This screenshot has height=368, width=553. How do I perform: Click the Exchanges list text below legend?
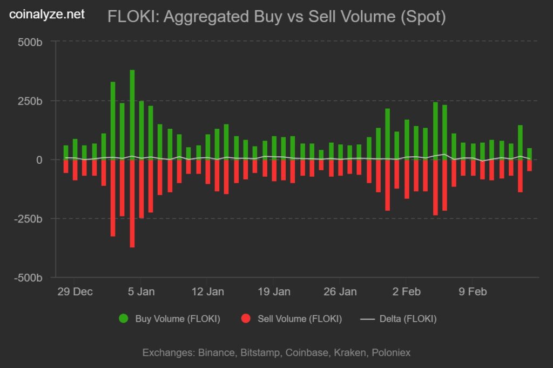point(276,353)
